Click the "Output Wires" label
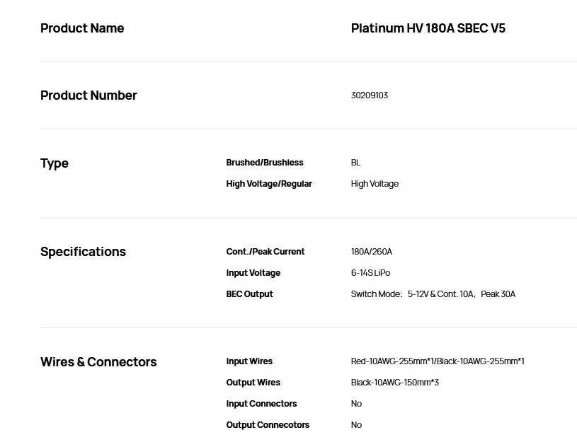 [x=253, y=383]
